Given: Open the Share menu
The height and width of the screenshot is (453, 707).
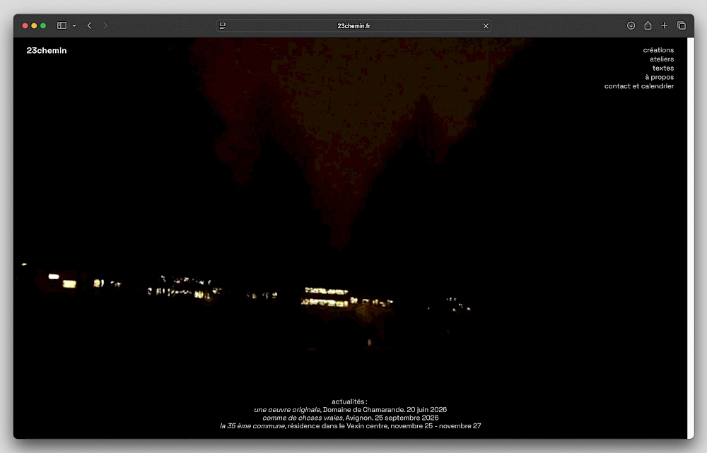Looking at the screenshot, I should point(648,25).
